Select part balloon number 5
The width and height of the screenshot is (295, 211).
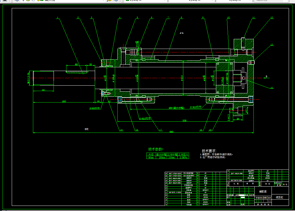(x=137, y=18)
